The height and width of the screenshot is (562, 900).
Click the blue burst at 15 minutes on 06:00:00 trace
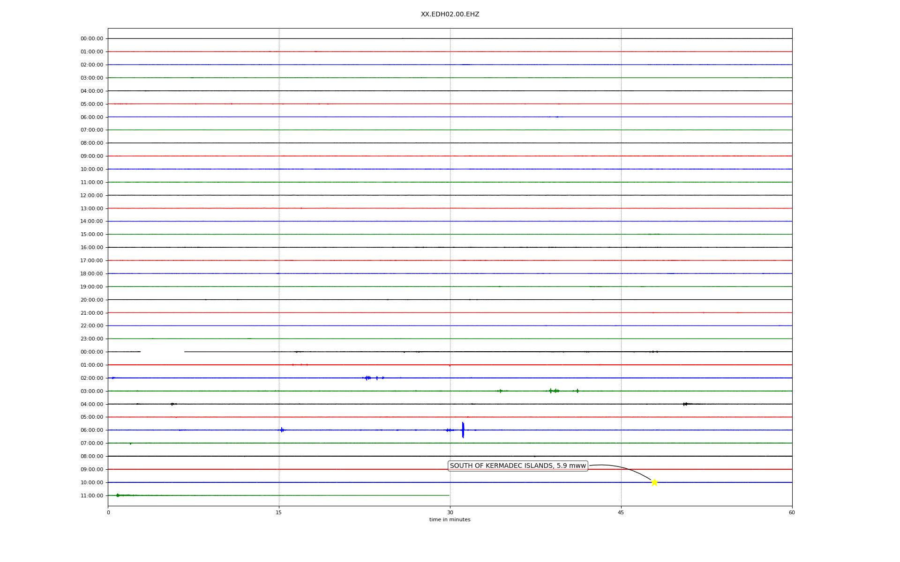(282, 429)
